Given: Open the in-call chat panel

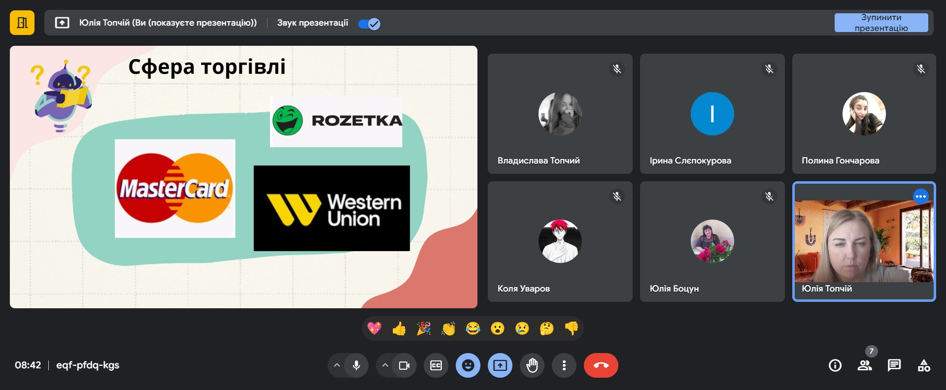Looking at the screenshot, I should pyautogui.click(x=894, y=365).
